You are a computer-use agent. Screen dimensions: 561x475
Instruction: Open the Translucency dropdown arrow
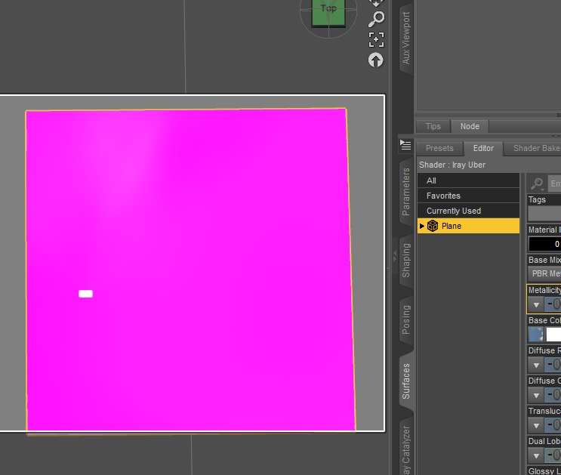point(536,426)
